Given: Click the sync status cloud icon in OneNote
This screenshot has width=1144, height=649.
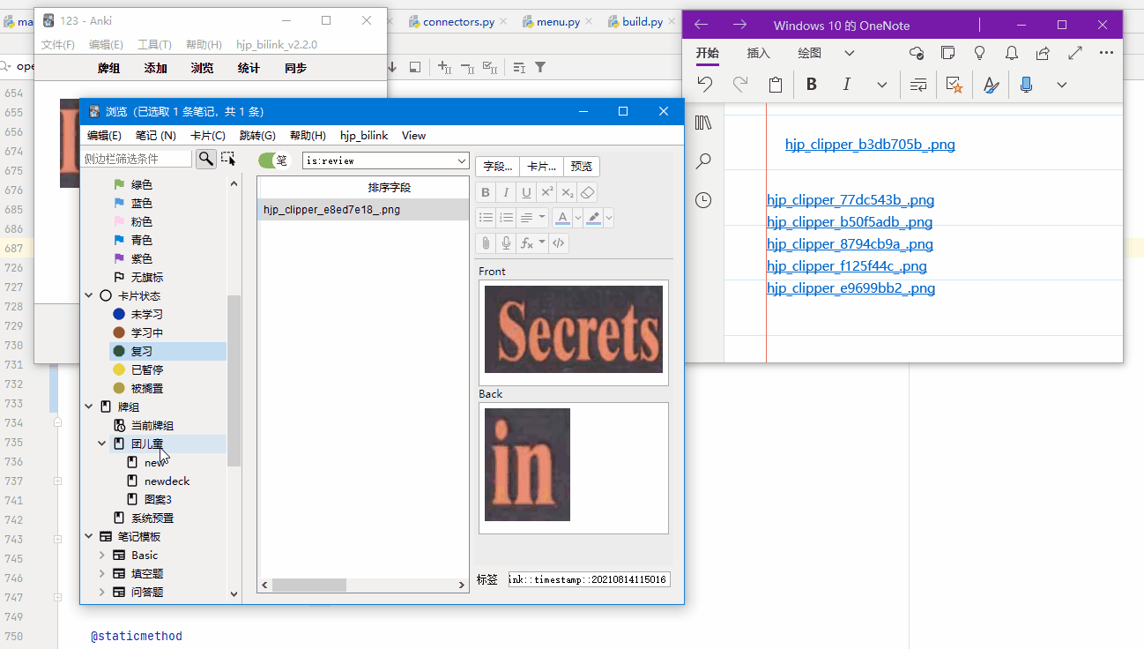Looking at the screenshot, I should pyautogui.click(x=917, y=53).
